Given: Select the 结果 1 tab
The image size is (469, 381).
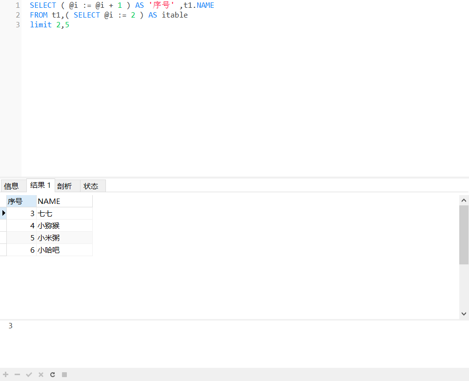Looking at the screenshot, I should click(x=41, y=185).
